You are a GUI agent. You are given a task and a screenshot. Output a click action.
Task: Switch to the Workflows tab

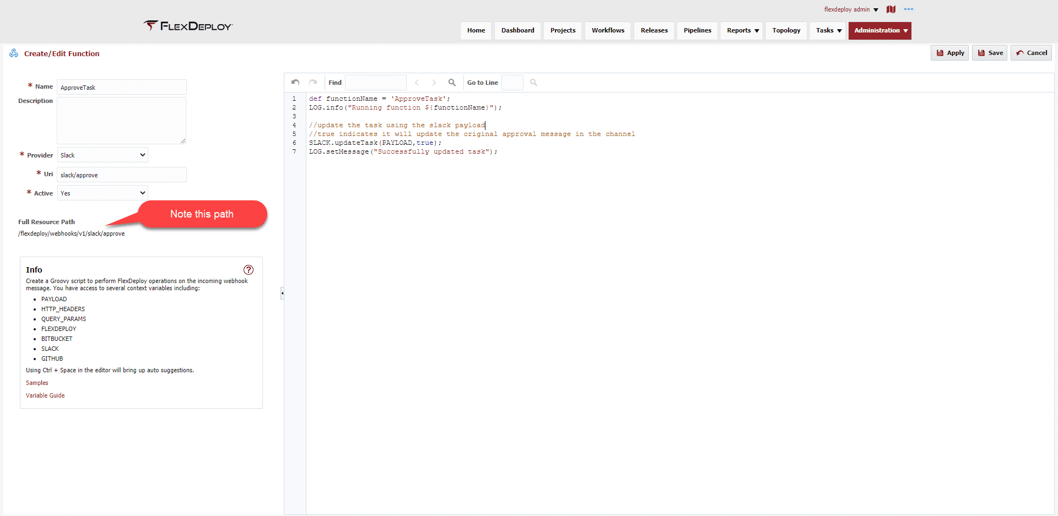pyautogui.click(x=608, y=31)
